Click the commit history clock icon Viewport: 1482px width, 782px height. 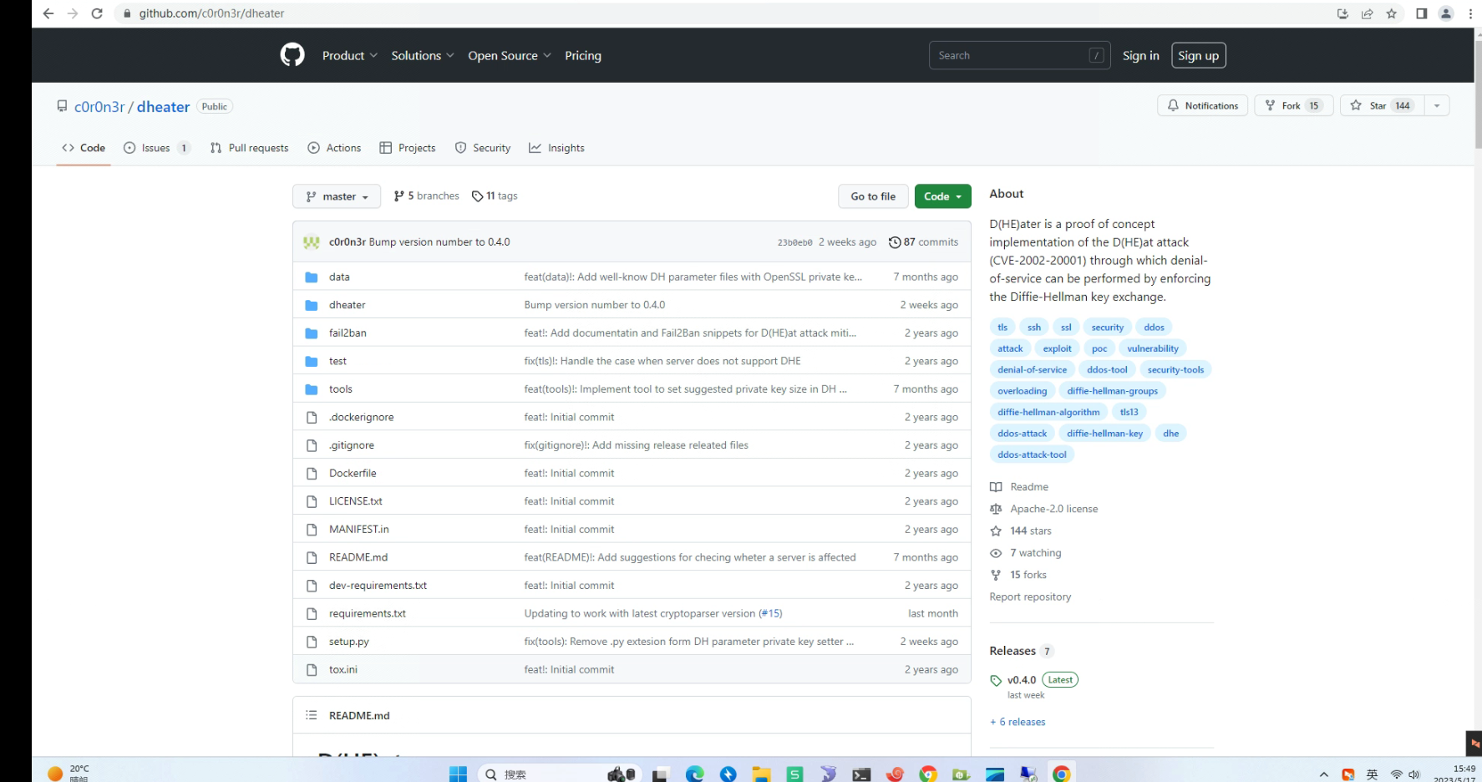point(895,242)
